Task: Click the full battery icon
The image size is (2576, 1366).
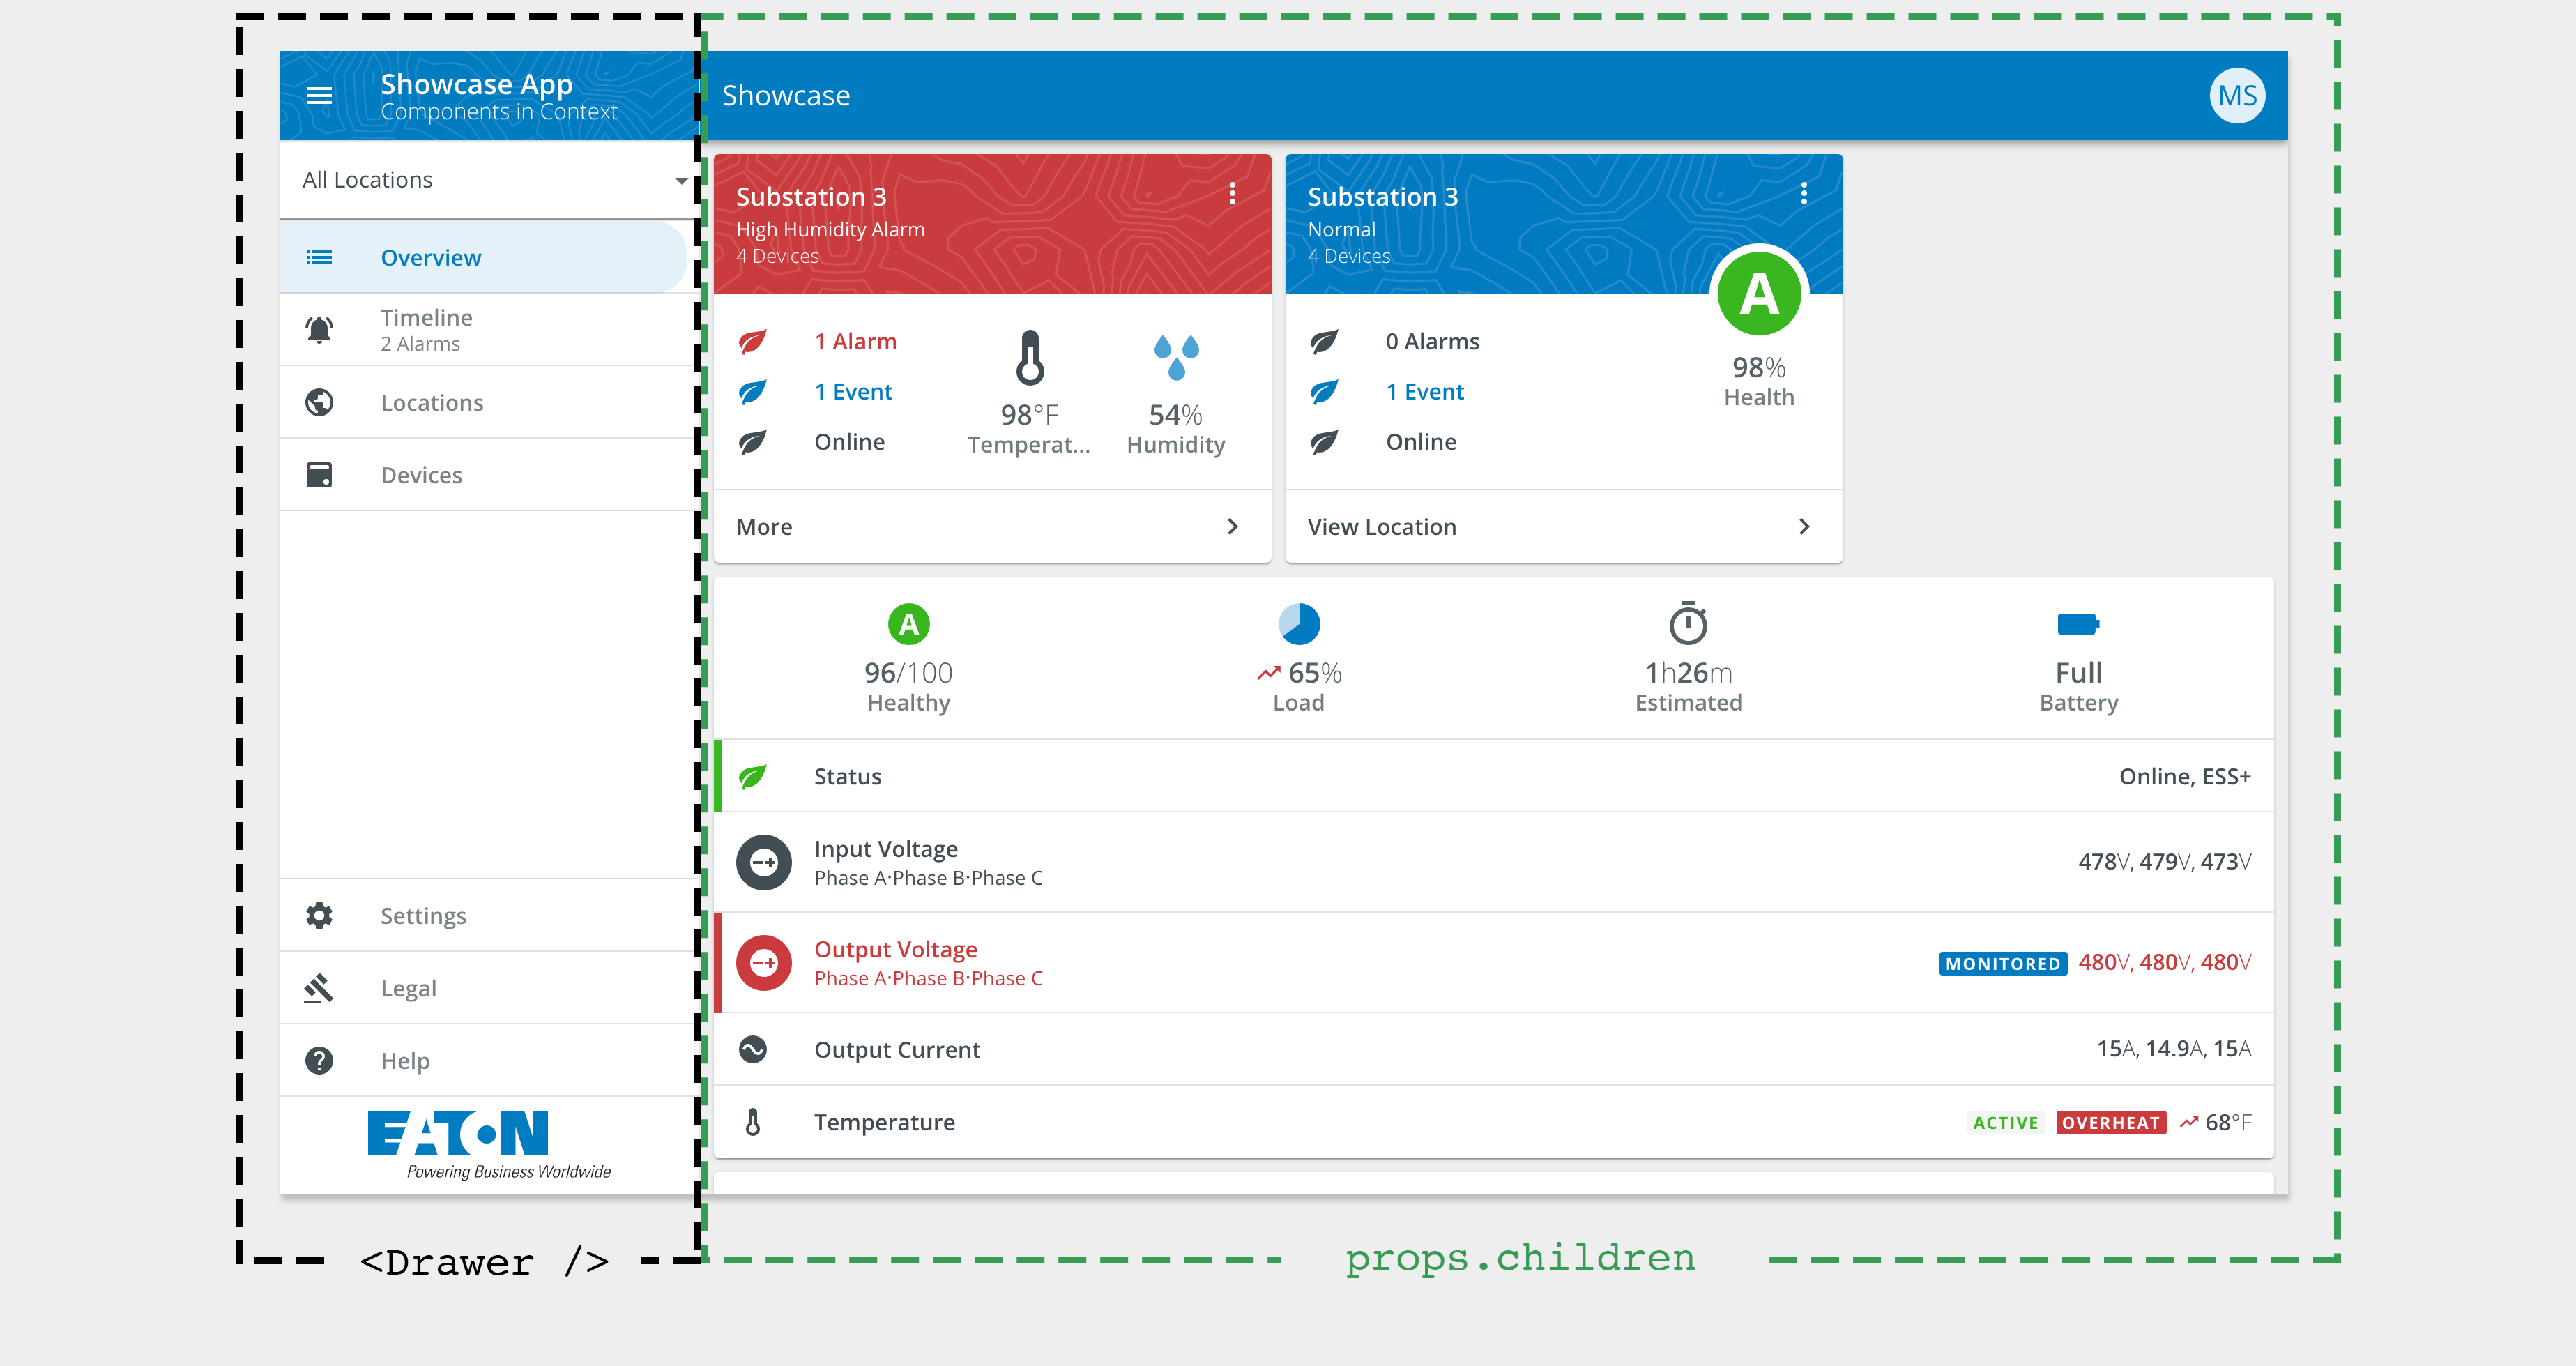Action: click(2079, 625)
